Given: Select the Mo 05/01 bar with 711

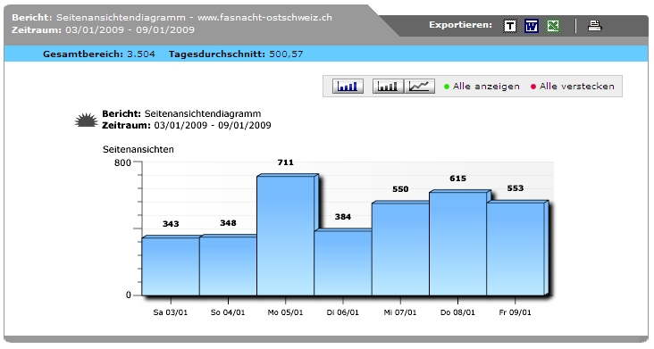Looking at the screenshot, I should [x=286, y=236].
